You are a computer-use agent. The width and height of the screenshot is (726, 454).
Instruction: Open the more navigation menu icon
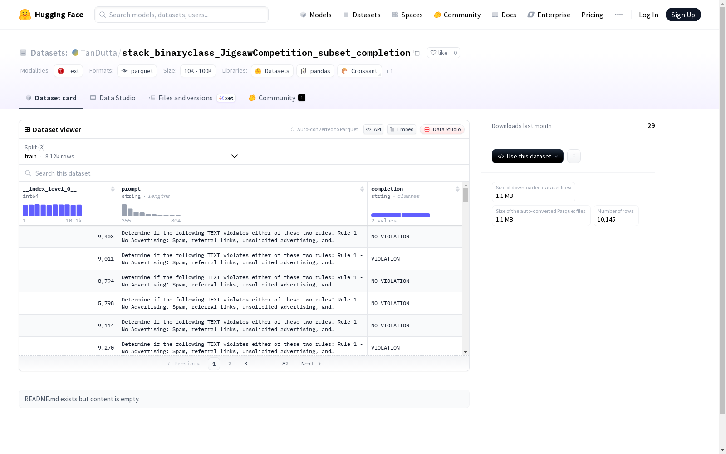click(x=618, y=15)
